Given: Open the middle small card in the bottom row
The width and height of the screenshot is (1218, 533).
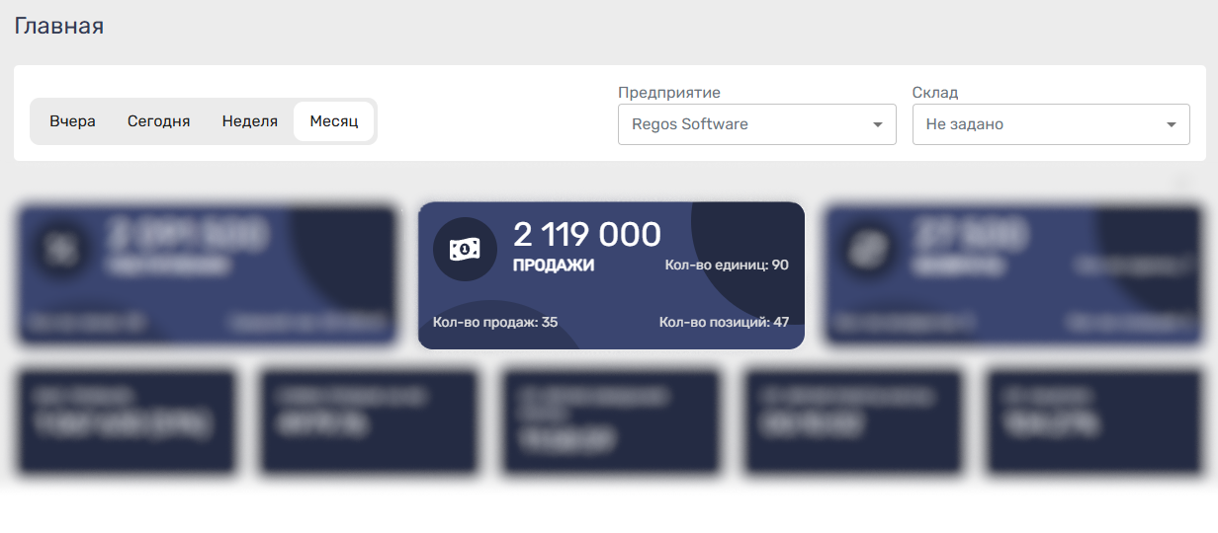Looking at the screenshot, I should pyautogui.click(x=610, y=421).
